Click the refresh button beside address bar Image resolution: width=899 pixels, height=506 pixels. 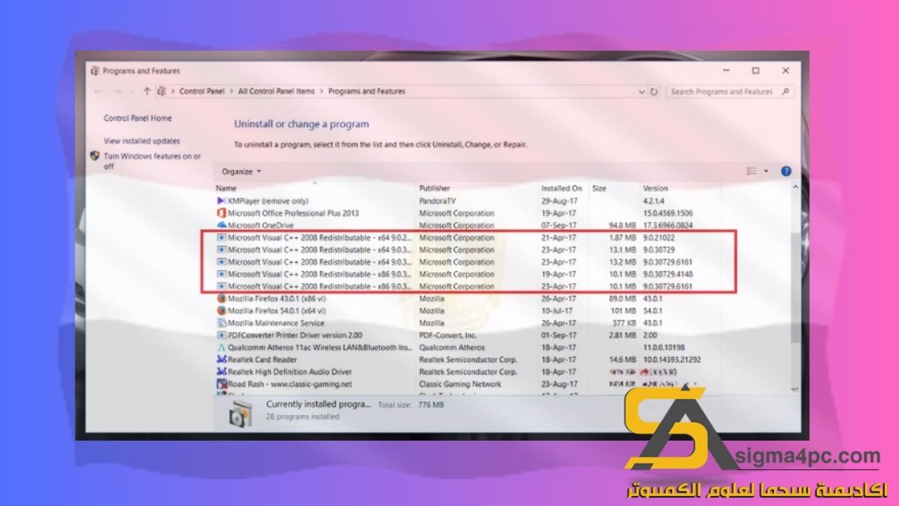click(655, 91)
